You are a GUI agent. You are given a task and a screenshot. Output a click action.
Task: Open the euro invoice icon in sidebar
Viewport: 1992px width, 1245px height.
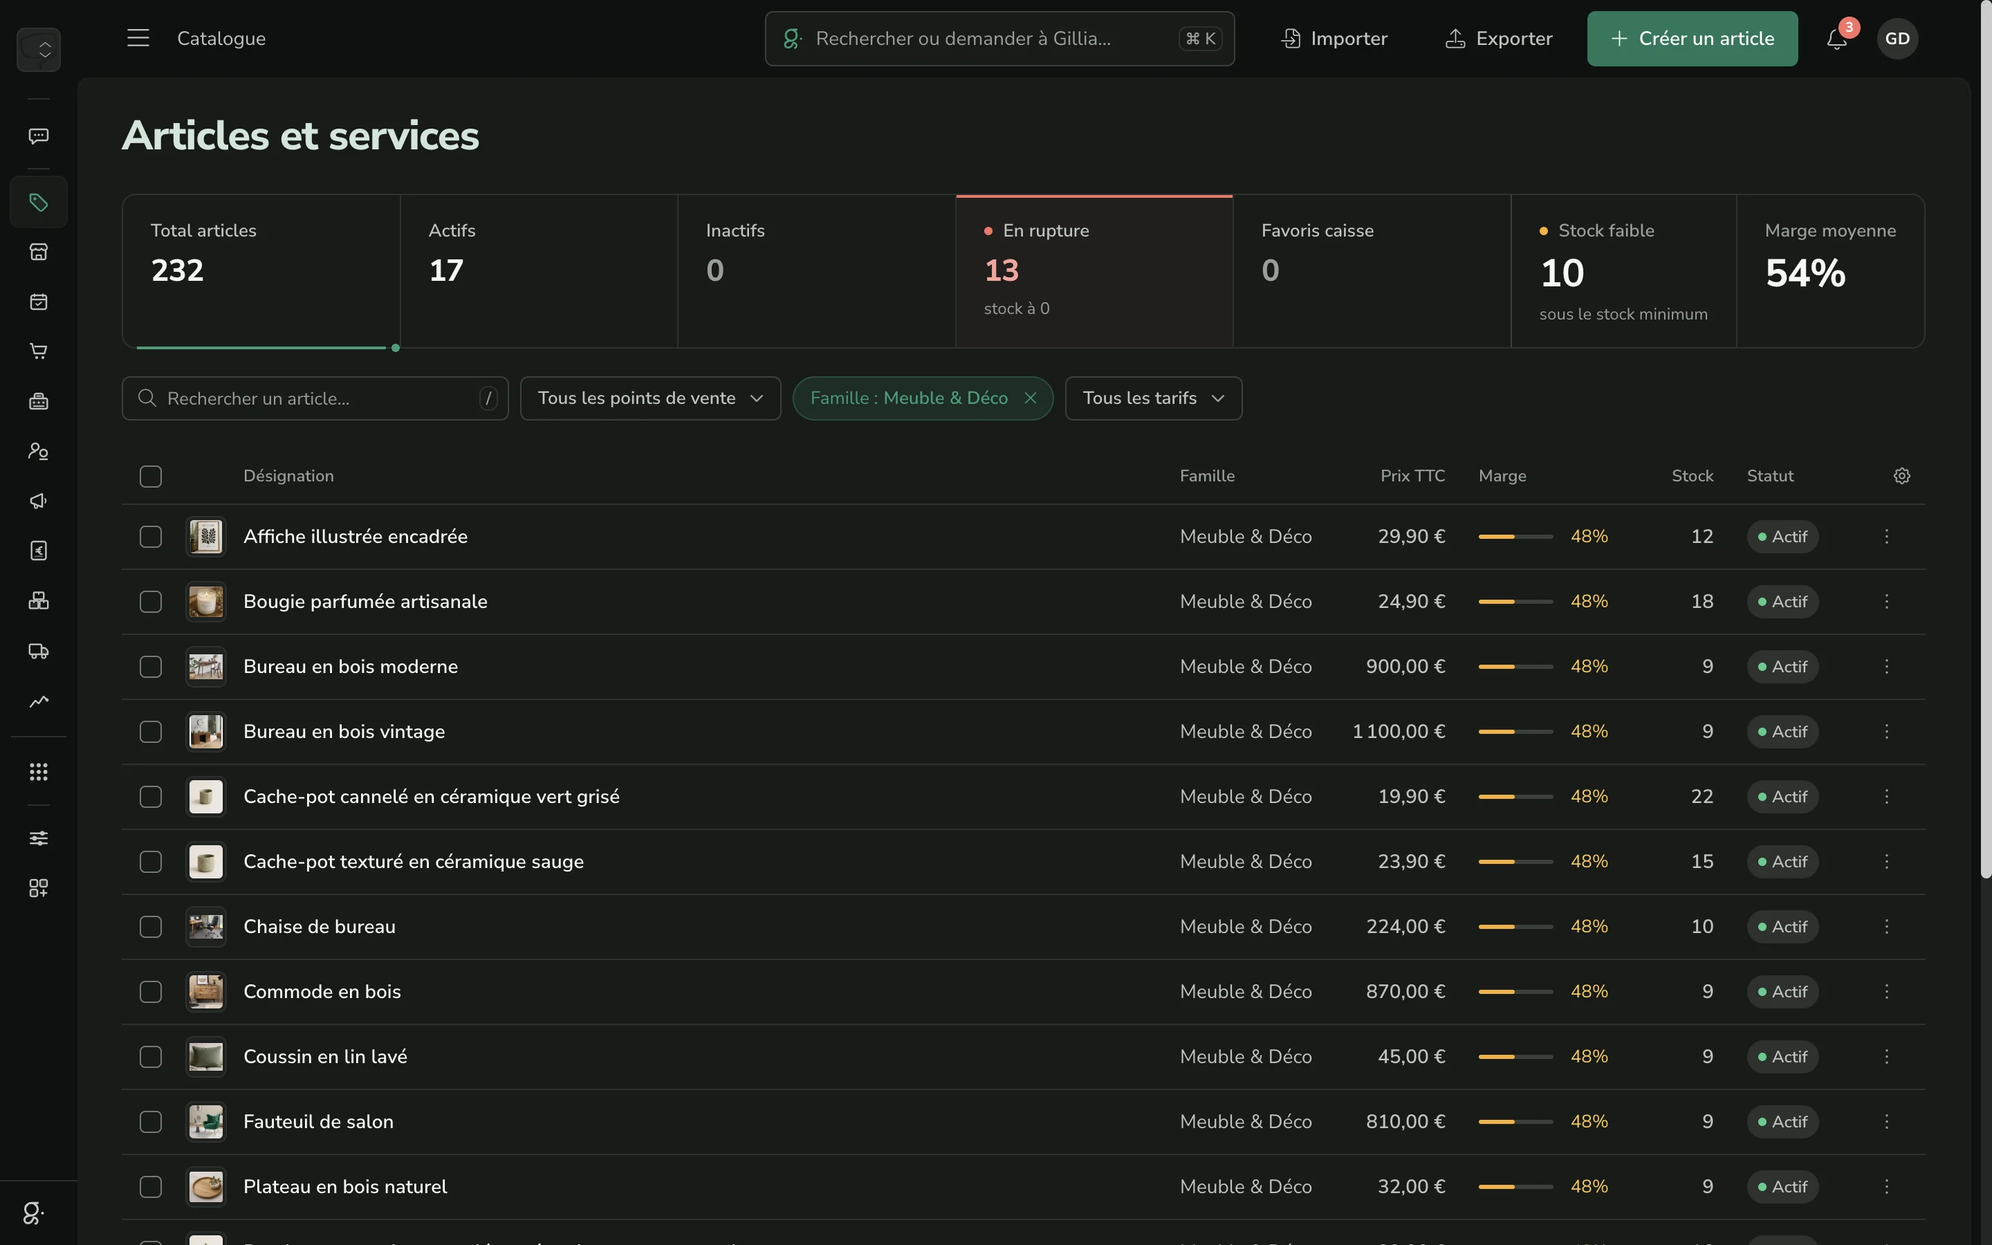point(39,551)
